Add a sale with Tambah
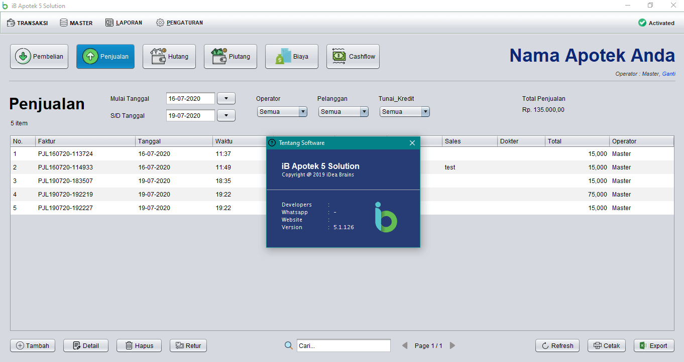 (x=32, y=345)
